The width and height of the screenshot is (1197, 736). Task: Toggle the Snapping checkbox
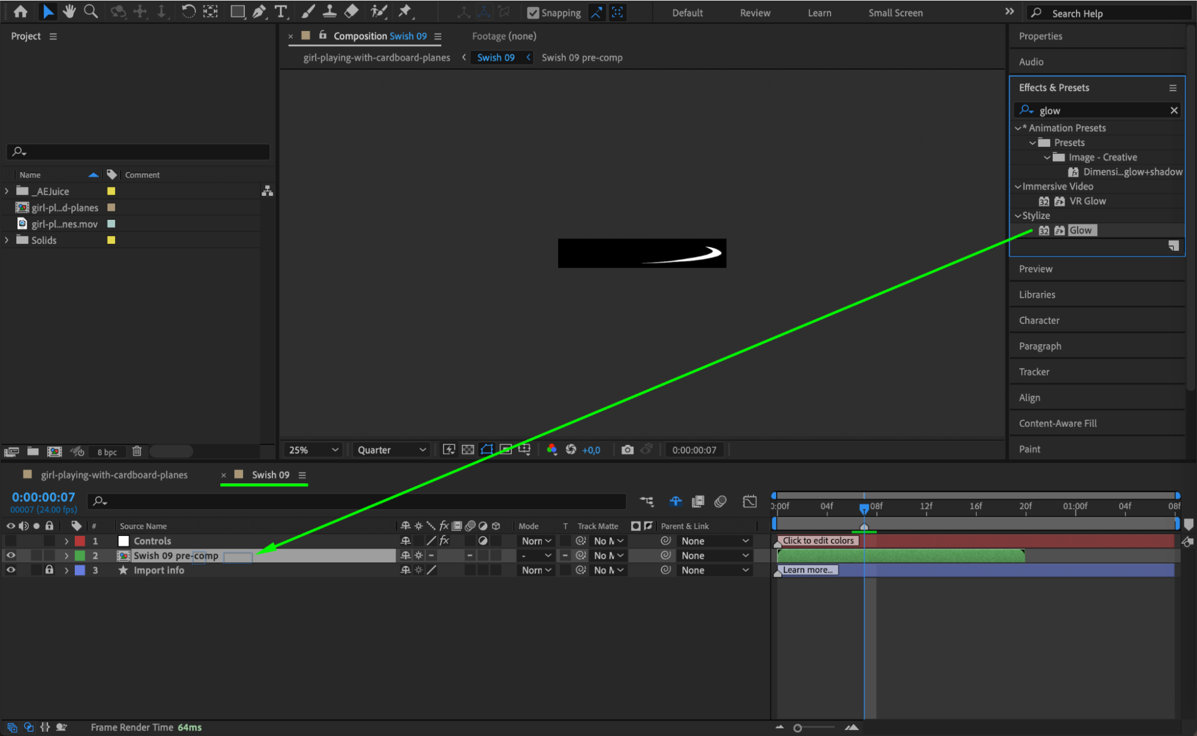pos(533,13)
